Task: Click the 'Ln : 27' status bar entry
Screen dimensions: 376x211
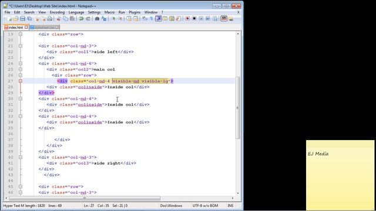Action: pyautogui.click(x=89, y=206)
